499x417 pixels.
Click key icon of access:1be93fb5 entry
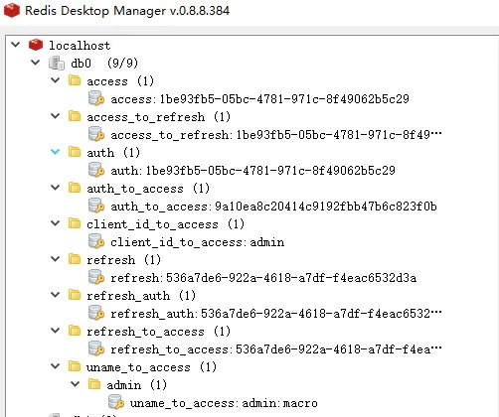[x=96, y=98]
